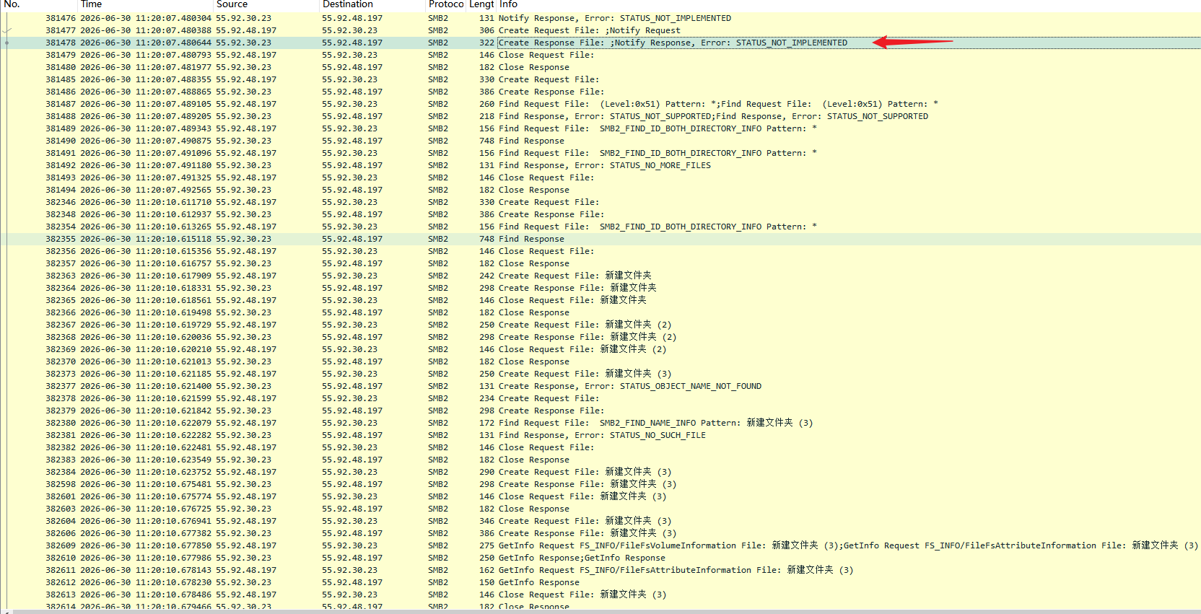1201x614 pixels.
Task: Select packet 382612 GetInfo Response
Action: point(600,582)
